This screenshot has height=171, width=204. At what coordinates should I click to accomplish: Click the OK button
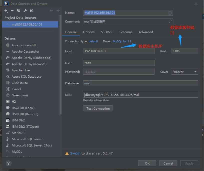(x=147, y=163)
